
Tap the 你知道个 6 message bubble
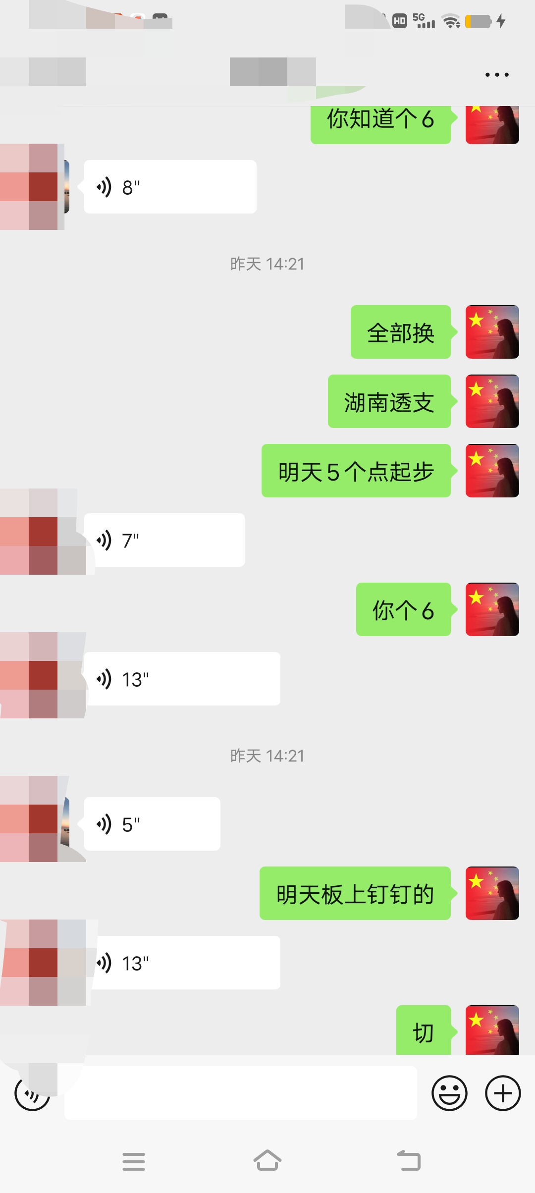click(380, 124)
